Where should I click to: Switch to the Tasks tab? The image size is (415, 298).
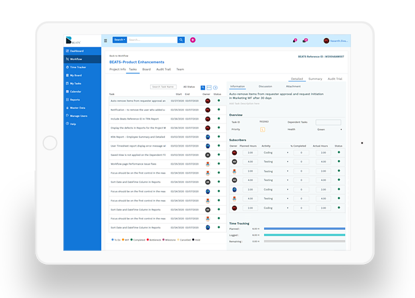(x=133, y=69)
